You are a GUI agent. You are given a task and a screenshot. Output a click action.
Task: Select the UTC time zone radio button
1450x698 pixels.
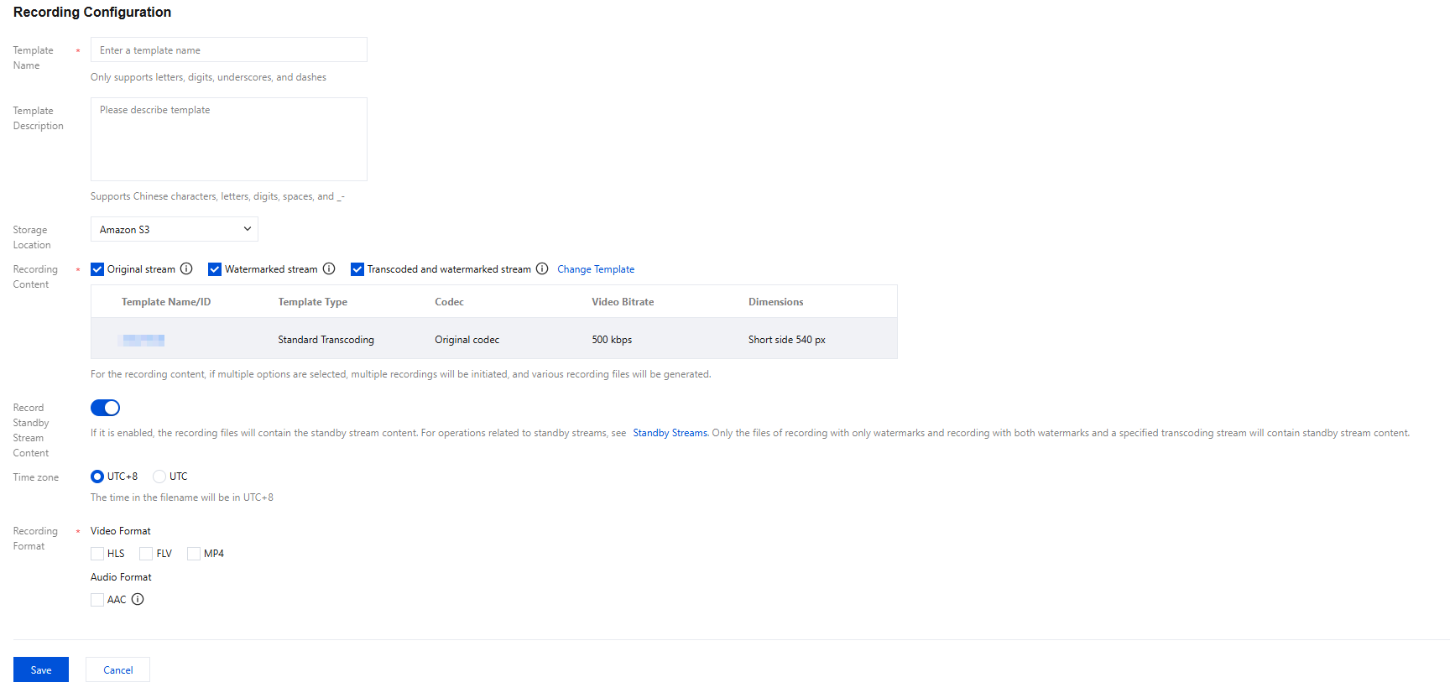[x=159, y=477]
